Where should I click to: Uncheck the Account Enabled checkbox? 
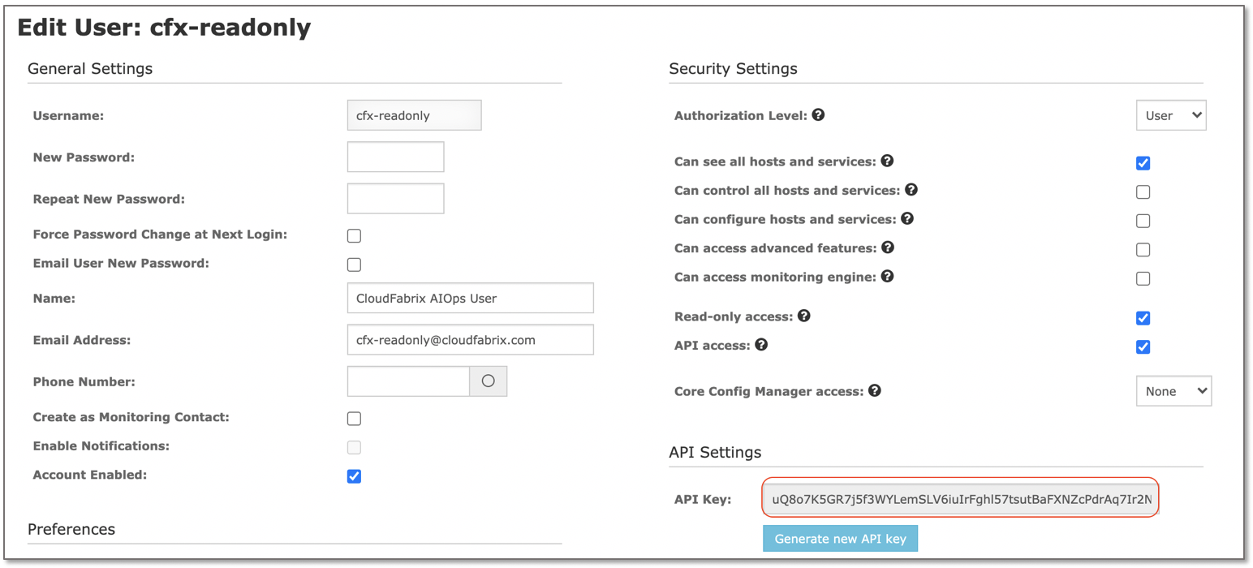point(354,476)
